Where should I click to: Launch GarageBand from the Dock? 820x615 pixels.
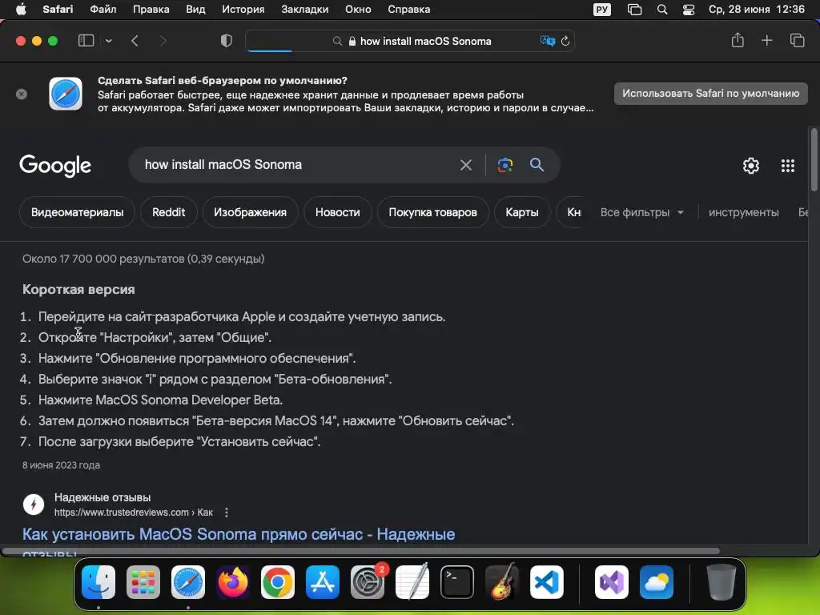click(502, 581)
